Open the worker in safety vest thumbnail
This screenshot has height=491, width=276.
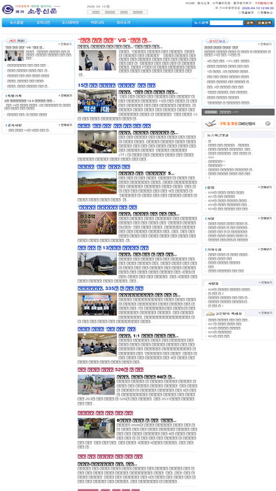(x=96, y=428)
